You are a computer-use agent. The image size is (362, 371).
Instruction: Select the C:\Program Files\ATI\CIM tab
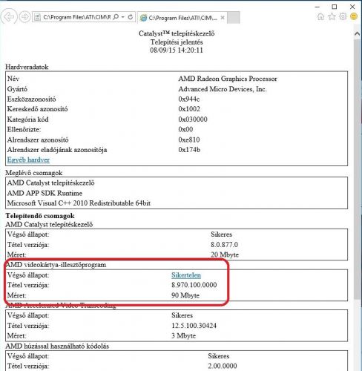pos(182,18)
